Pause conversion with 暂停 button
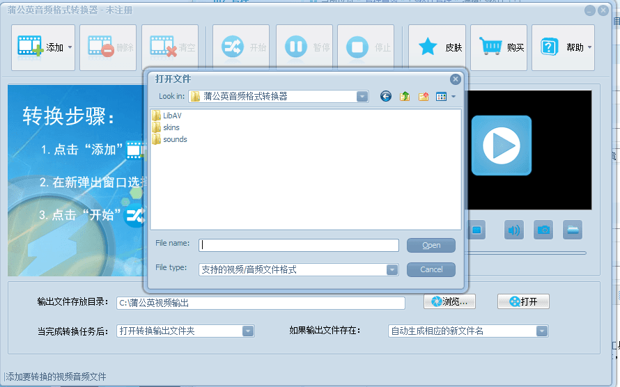 tap(304, 47)
